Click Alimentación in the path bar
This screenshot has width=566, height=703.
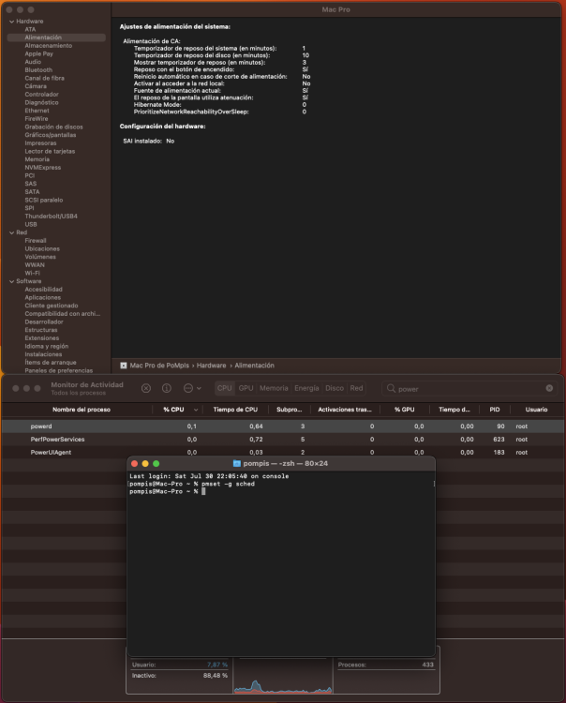pyautogui.click(x=254, y=366)
